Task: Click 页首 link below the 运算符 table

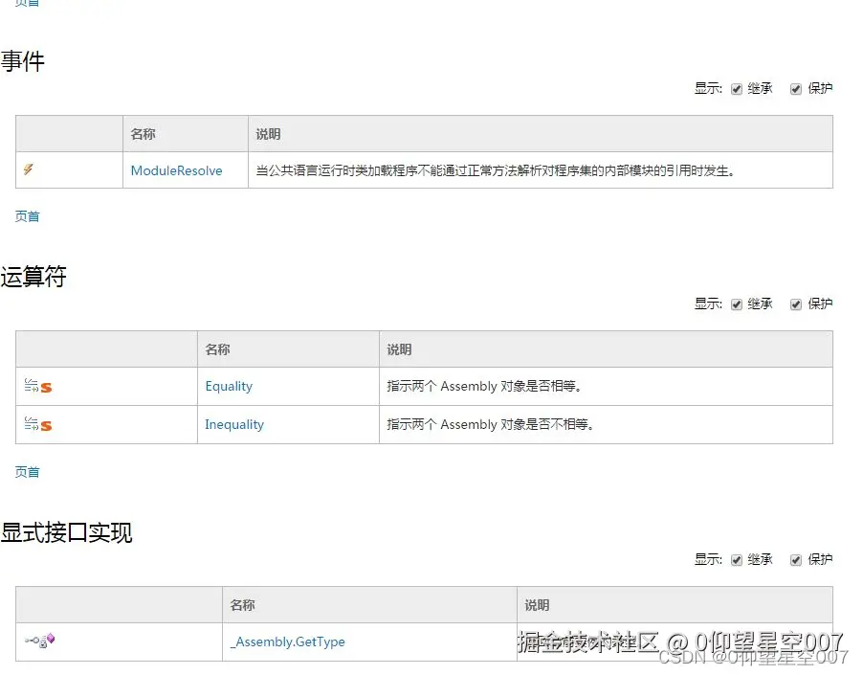Action: coord(28,472)
